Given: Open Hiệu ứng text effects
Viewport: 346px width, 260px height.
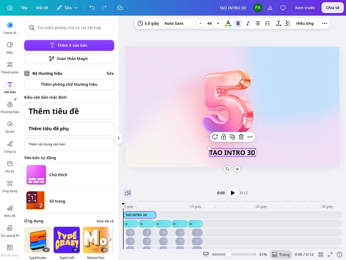Looking at the screenshot, I should tap(305, 23).
